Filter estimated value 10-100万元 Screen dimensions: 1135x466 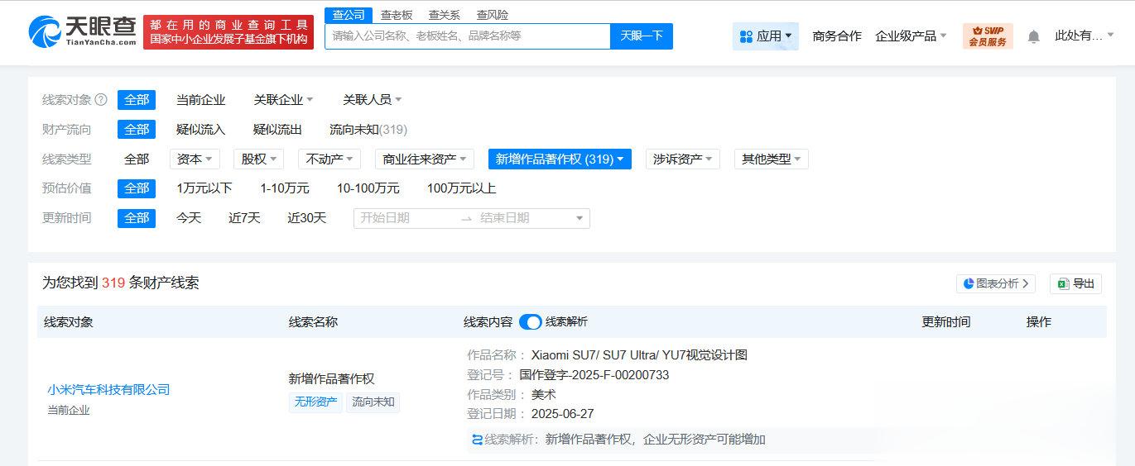[368, 188]
